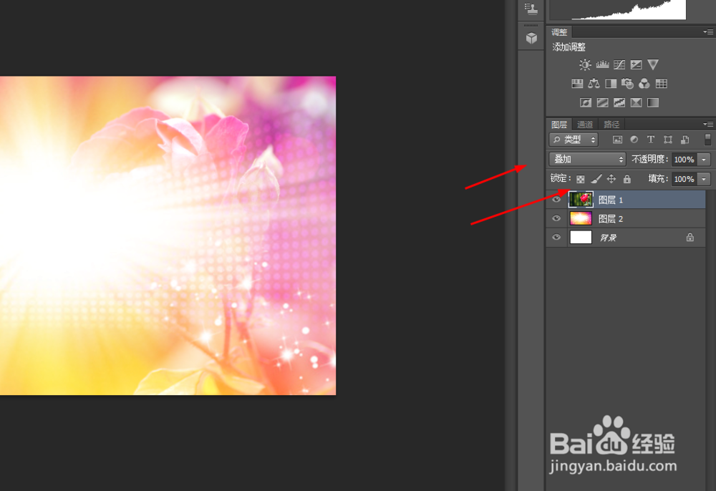Viewport: 716px width, 491px height.
Task: Click the 图层 2 thumbnail
Action: coord(581,218)
